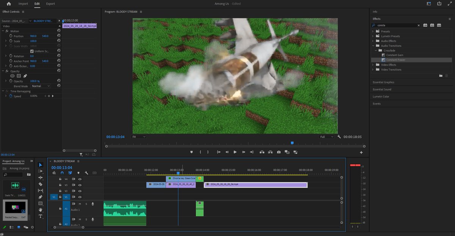Play the sequence in the Program monitor
The height and width of the screenshot is (236, 455).
coord(235,152)
